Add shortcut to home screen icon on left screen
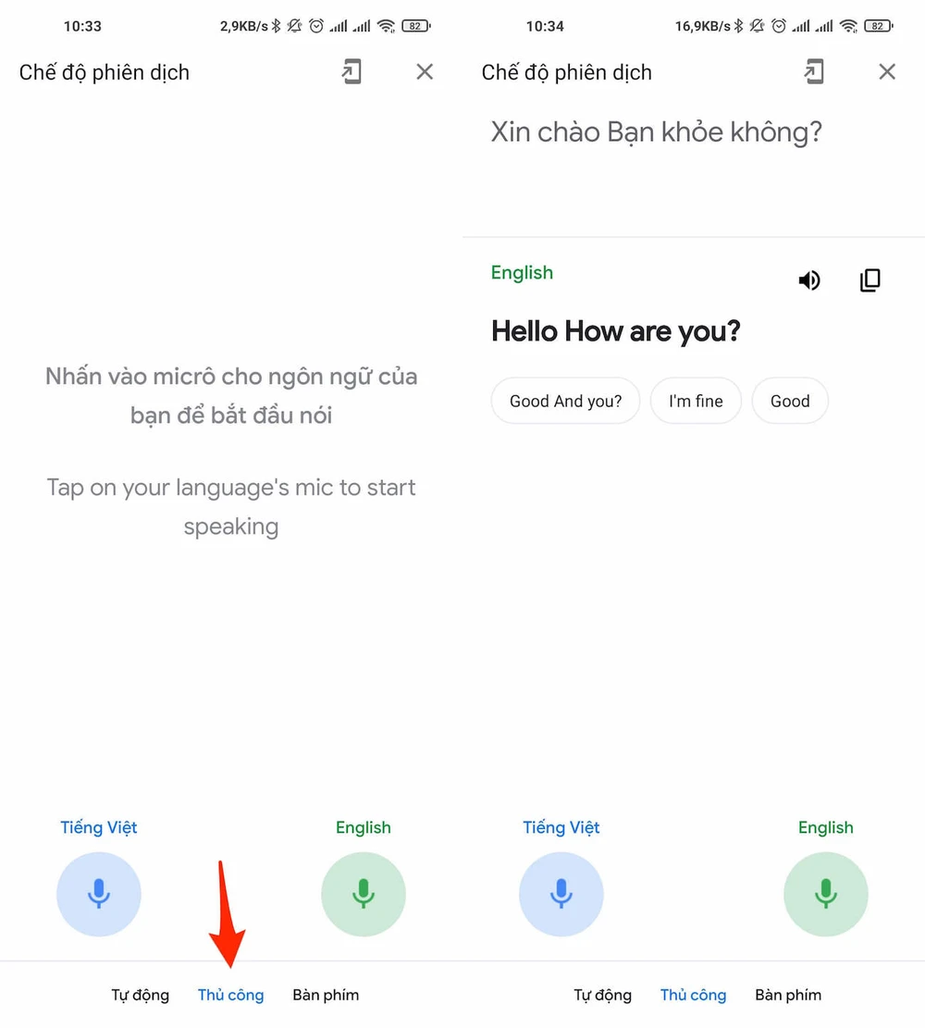This screenshot has width=925, height=1028. [352, 71]
